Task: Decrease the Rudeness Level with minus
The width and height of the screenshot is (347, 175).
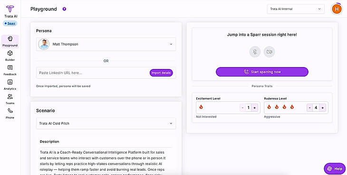Action: click(309, 107)
